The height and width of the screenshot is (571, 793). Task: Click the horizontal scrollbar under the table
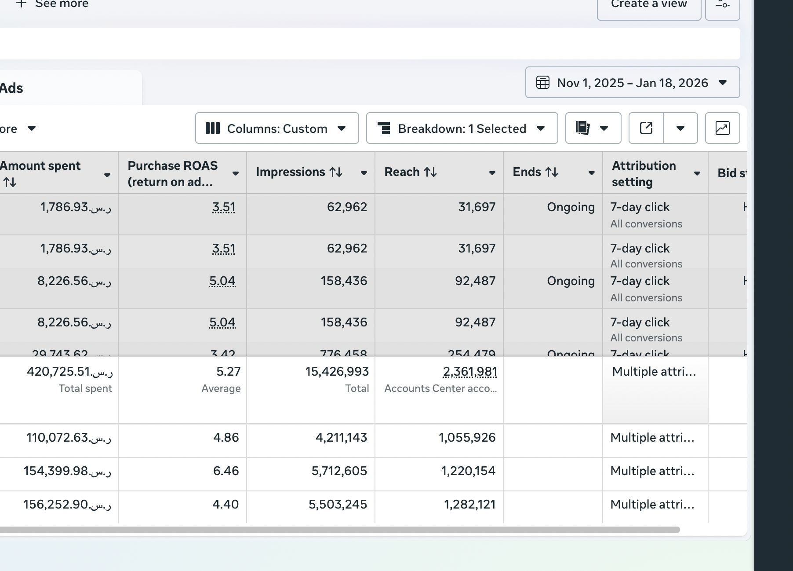click(339, 530)
